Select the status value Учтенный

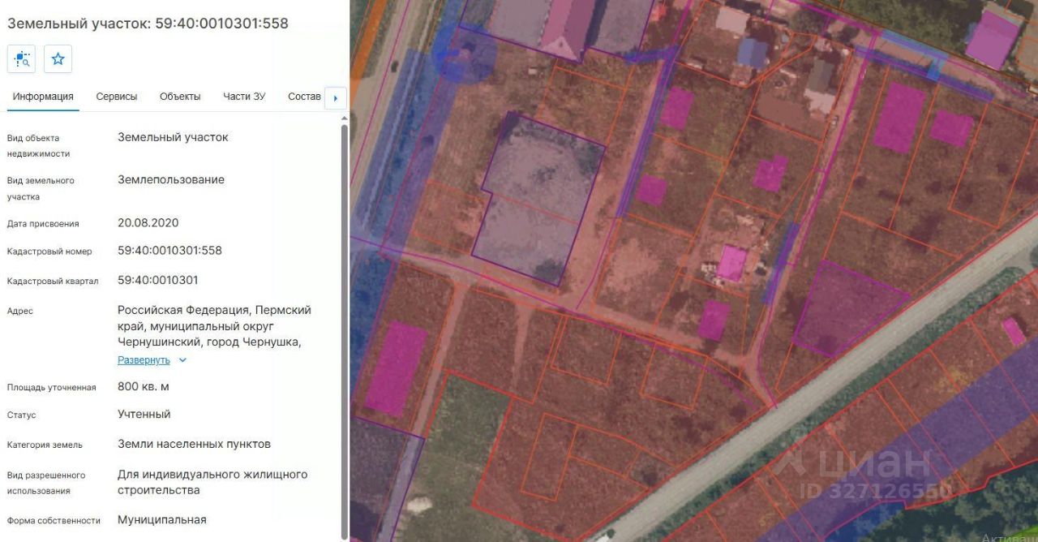pyautogui.click(x=144, y=414)
